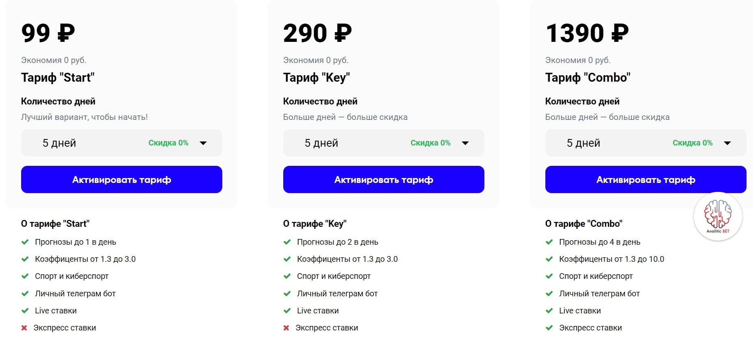This screenshot has width=753, height=339.
Task: Click the green check beside Combo's Спорт и киберспорт
Action: click(549, 276)
